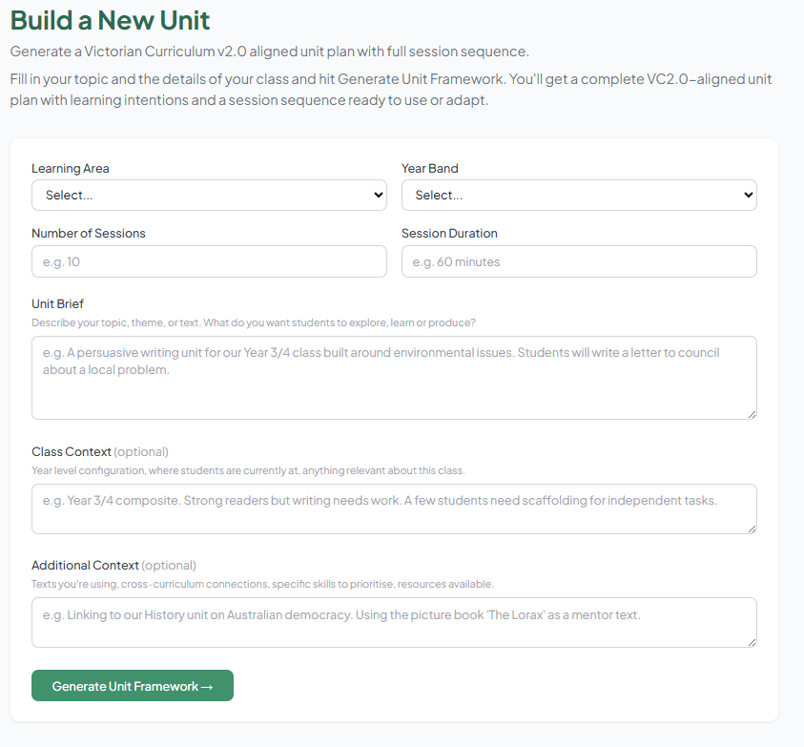Click the Learning Area label
Image resolution: width=804 pixels, height=747 pixels.
pyautogui.click(x=70, y=168)
